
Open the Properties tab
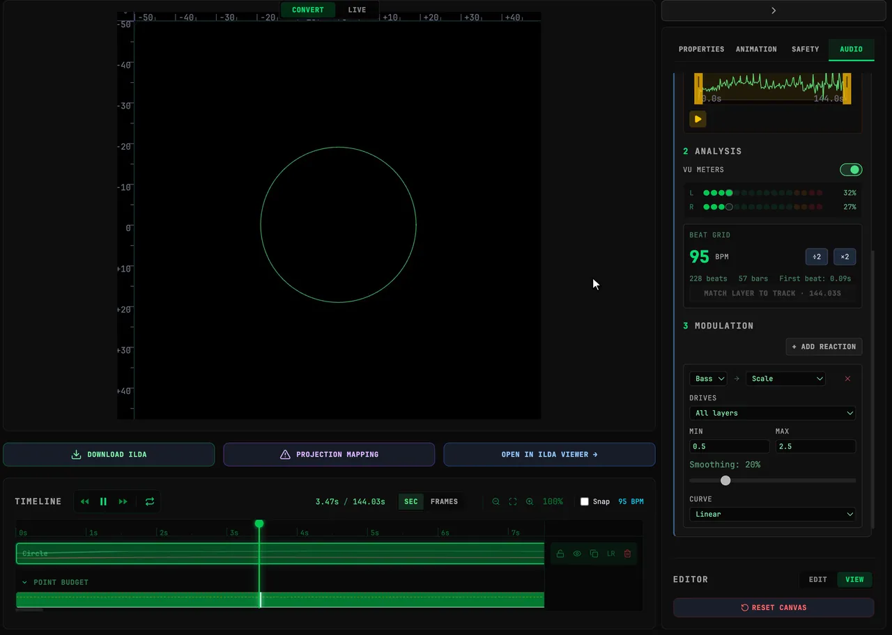click(702, 49)
